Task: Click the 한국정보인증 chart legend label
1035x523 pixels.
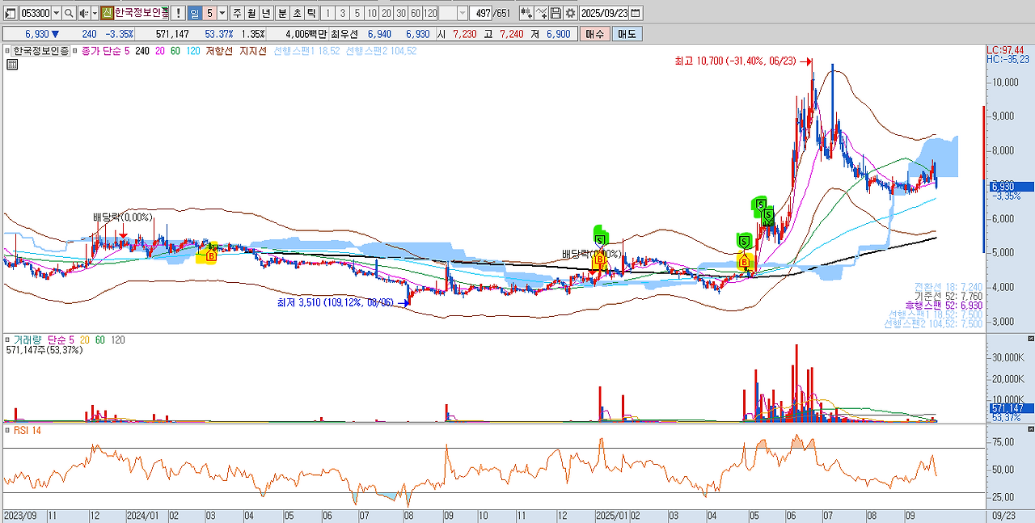Action: coord(40,50)
